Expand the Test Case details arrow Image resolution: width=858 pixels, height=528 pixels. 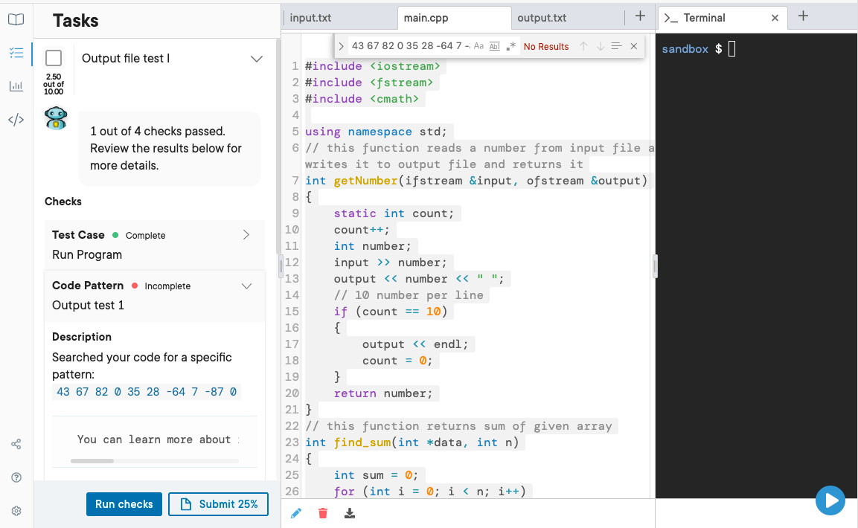coord(246,234)
